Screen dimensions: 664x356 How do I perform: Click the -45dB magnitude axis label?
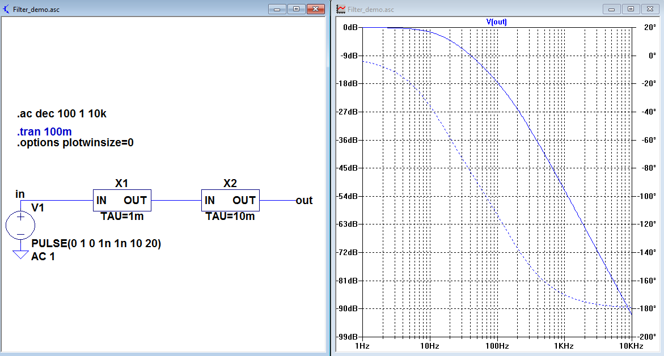348,168
